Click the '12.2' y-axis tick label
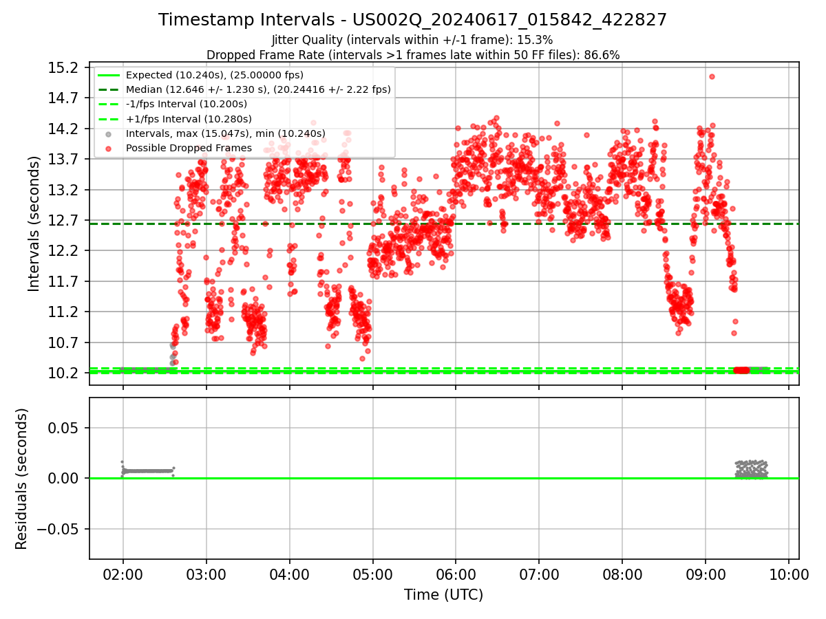The width and height of the screenshot is (826, 619). (x=63, y=250)
